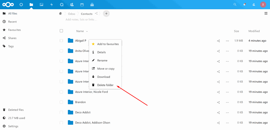Image resolution: width=270 pixels, height=130 pixels.
Task: Share the Azure Interior, Nicole Ford folder
Action: (218, 92)
